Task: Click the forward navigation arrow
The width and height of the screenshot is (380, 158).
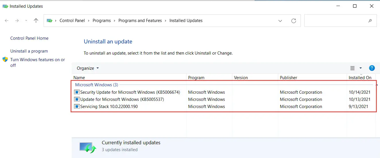Action: click(x=17, y=21)
